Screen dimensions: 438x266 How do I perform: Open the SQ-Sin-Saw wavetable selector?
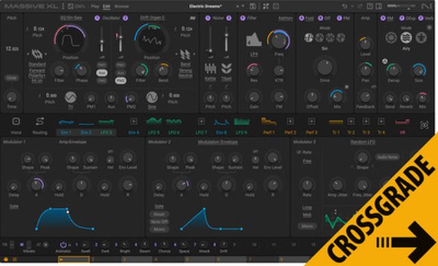click(71, 18)
